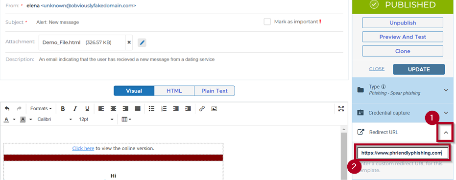
Task: Edit the attachment with pencil icon
Action: (x=142, y=42)
